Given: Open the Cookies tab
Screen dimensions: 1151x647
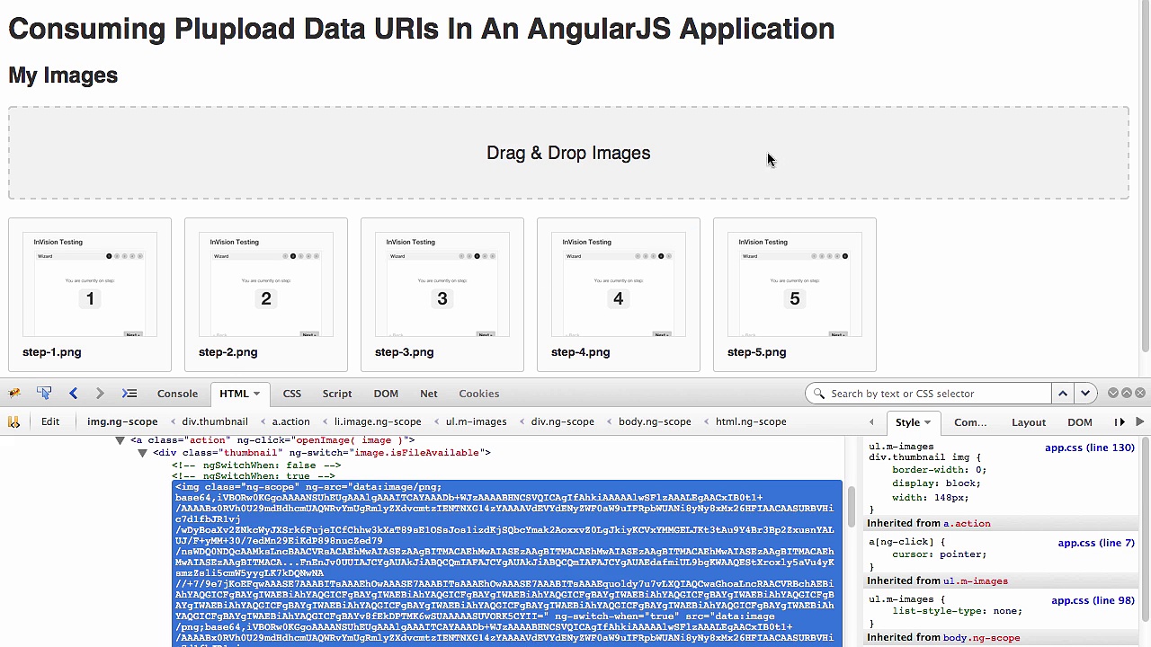Looking at the screenshot, I should coord(478,394).
